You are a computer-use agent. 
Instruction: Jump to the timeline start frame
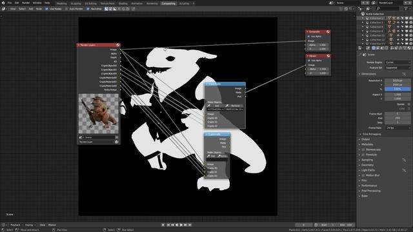click(168, 225)
